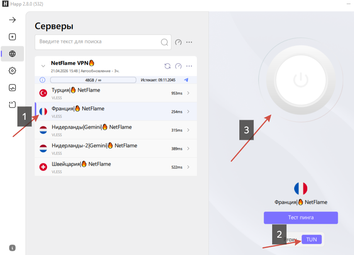
Task: Click the 48GB / ∞ traffic usage bar
Action: point(93,80)
